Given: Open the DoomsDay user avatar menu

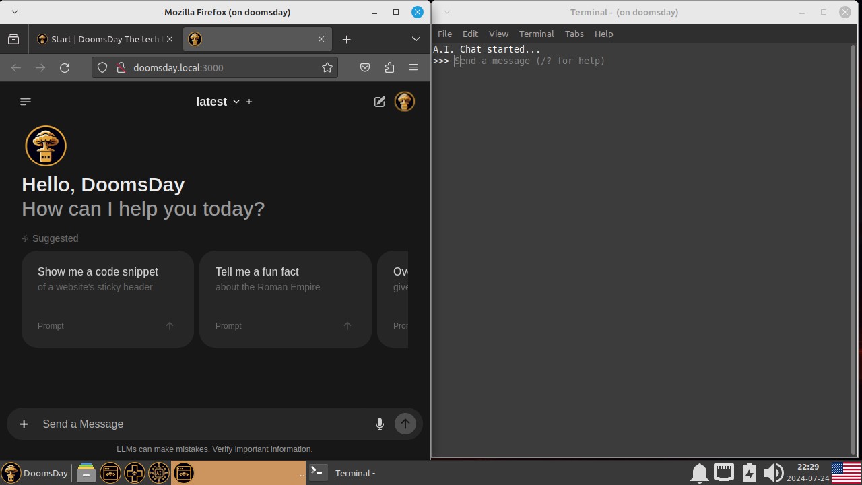Looking at the screenshot, I should 405,102.
